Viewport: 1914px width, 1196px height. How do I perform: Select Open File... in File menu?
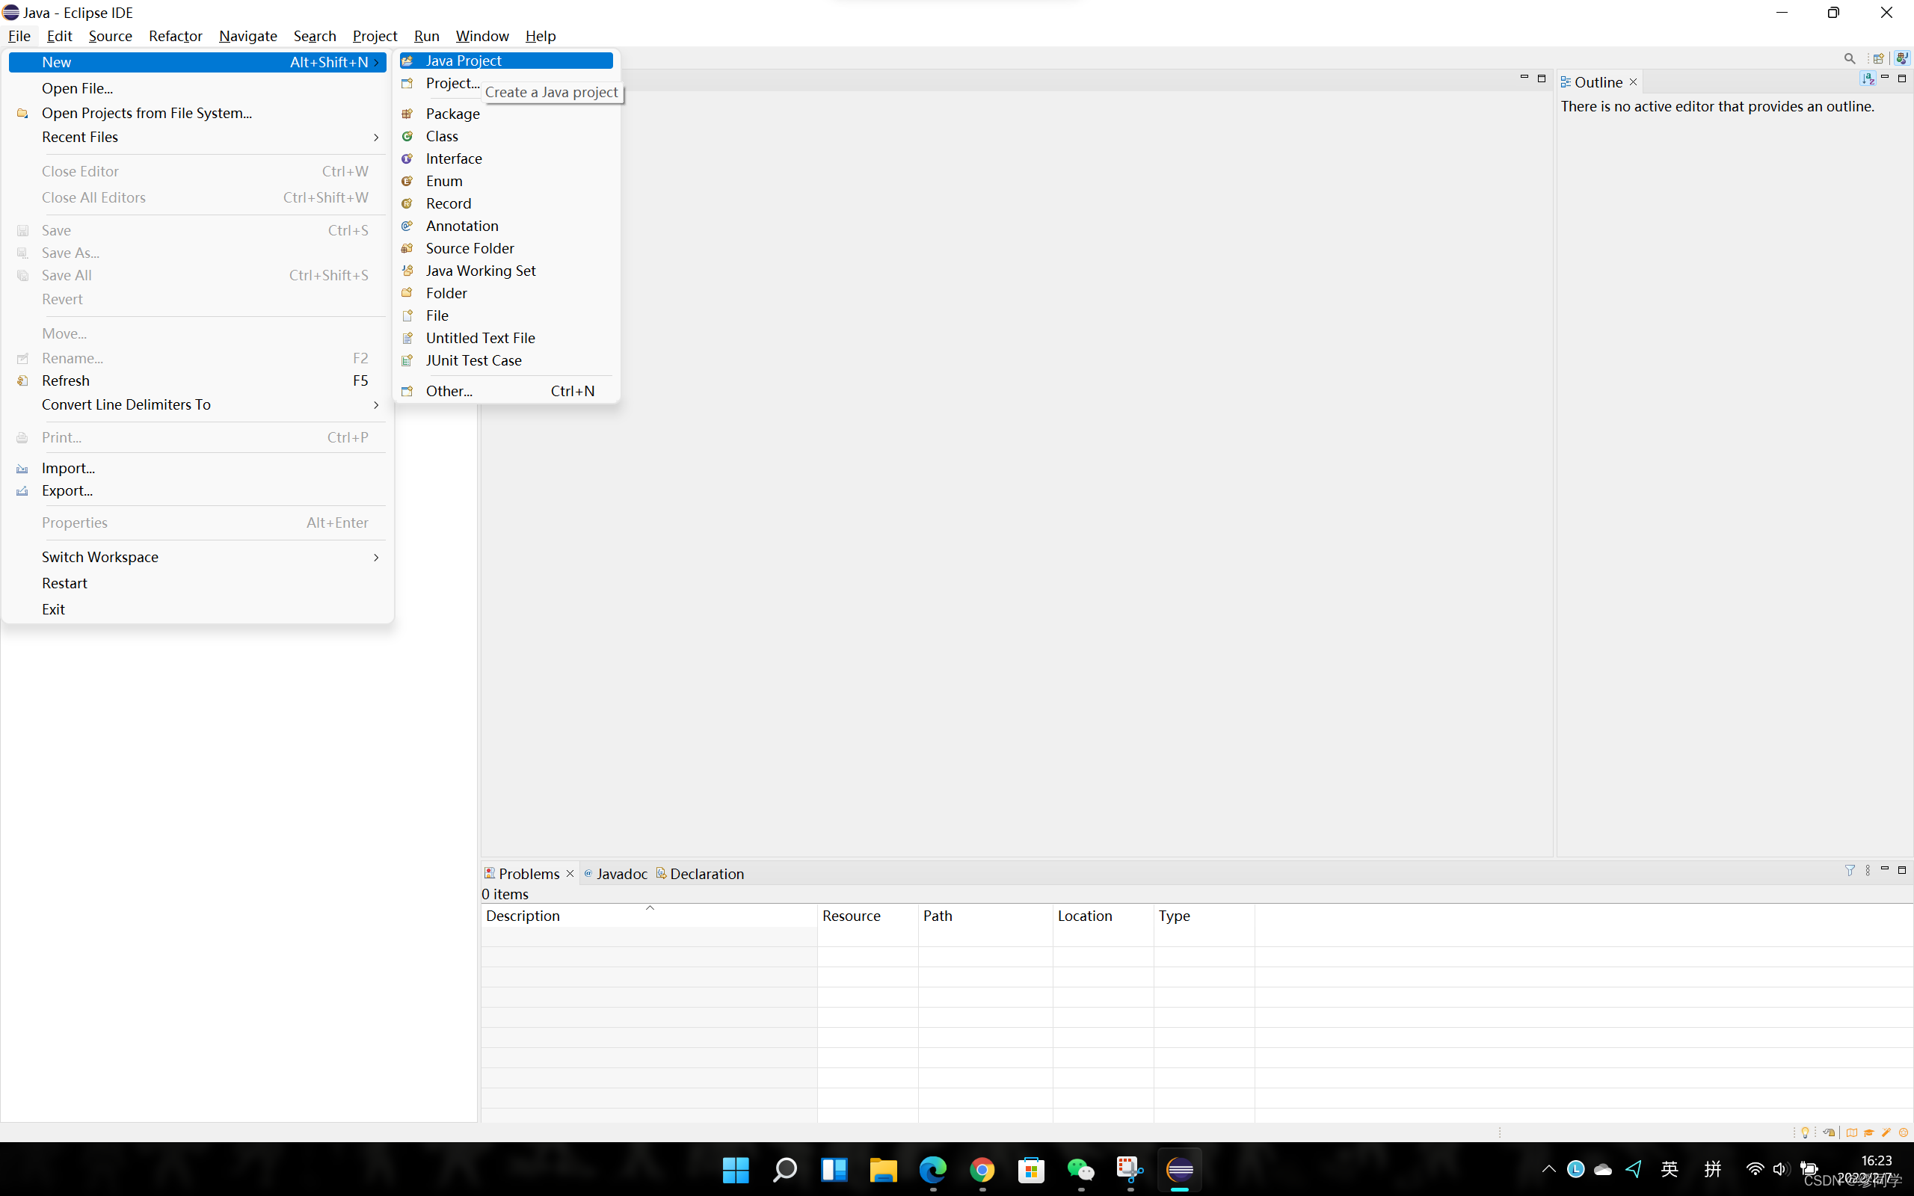click(x=197, y=89)
